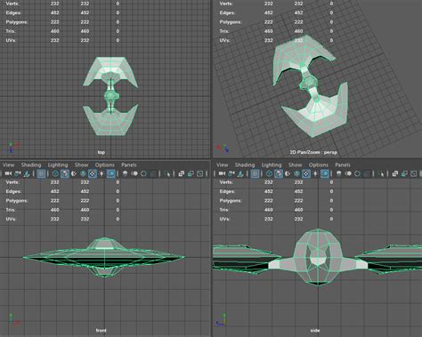Viewport: 422px width, 337px height.
Task: Click Use Default Material in side panel toolbar
Action: (288, 173)
